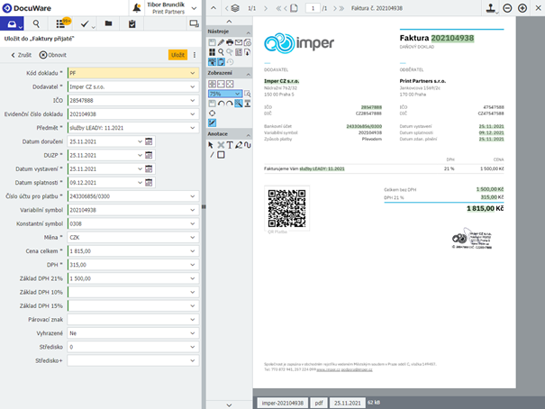Expand the Měna dropdown

point(193,237)
